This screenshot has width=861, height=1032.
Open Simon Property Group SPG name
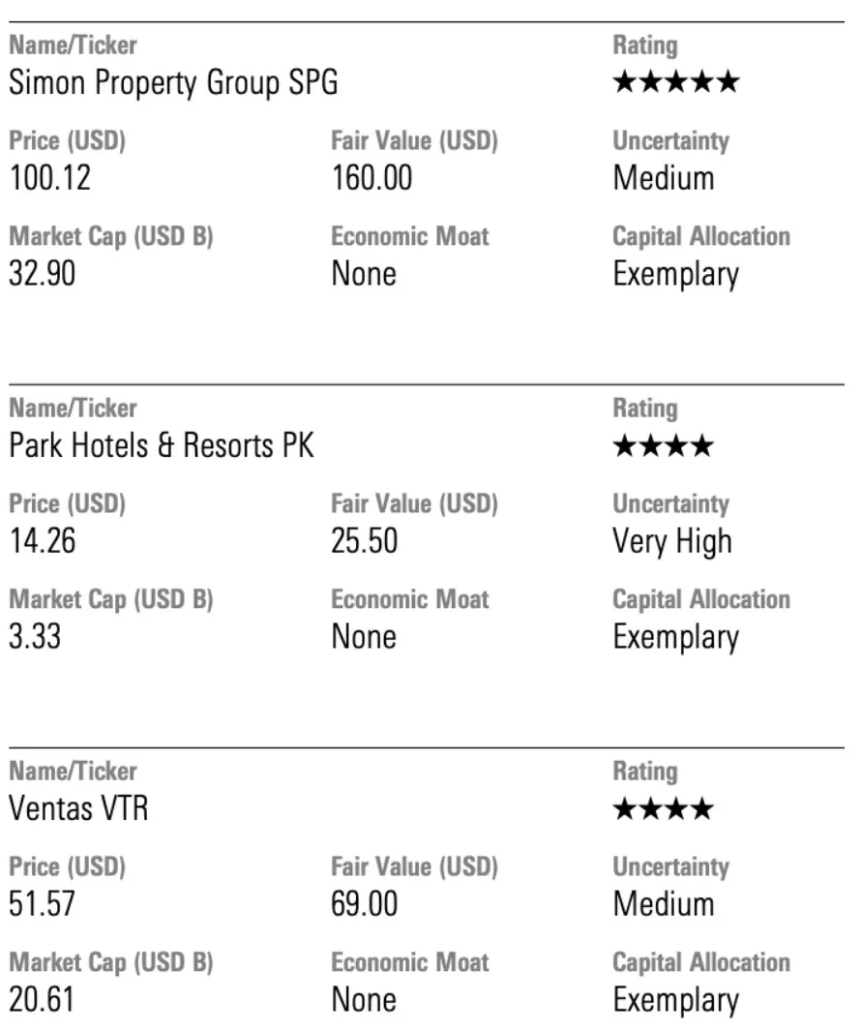coord(173,83)
